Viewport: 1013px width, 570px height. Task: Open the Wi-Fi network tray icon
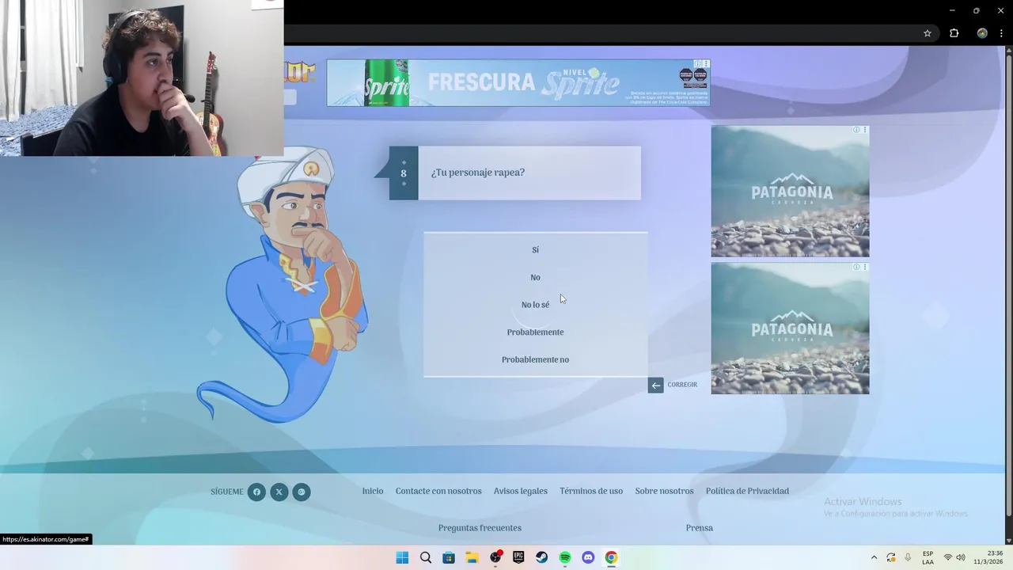click(x=947, y=557)
